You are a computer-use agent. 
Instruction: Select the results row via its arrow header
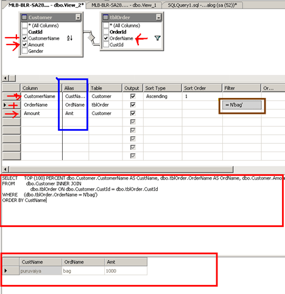click(x=11, y=271)
